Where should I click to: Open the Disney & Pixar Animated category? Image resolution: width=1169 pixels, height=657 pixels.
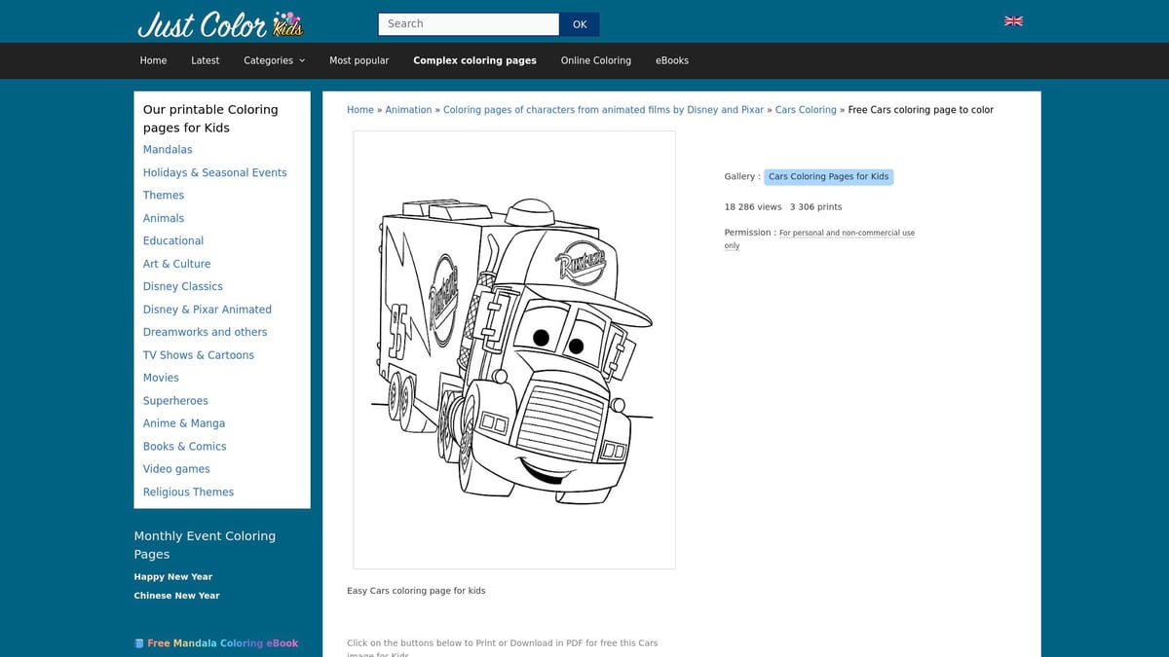pos(207,309)
